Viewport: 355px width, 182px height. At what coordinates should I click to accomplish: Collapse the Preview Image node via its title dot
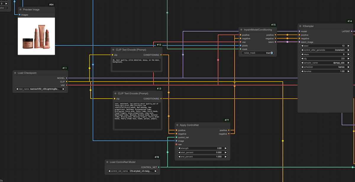coord(20,9)
